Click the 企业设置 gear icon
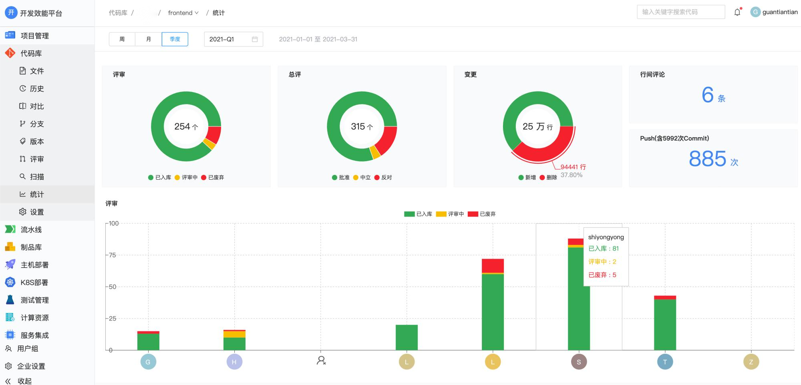 [8, 366]
